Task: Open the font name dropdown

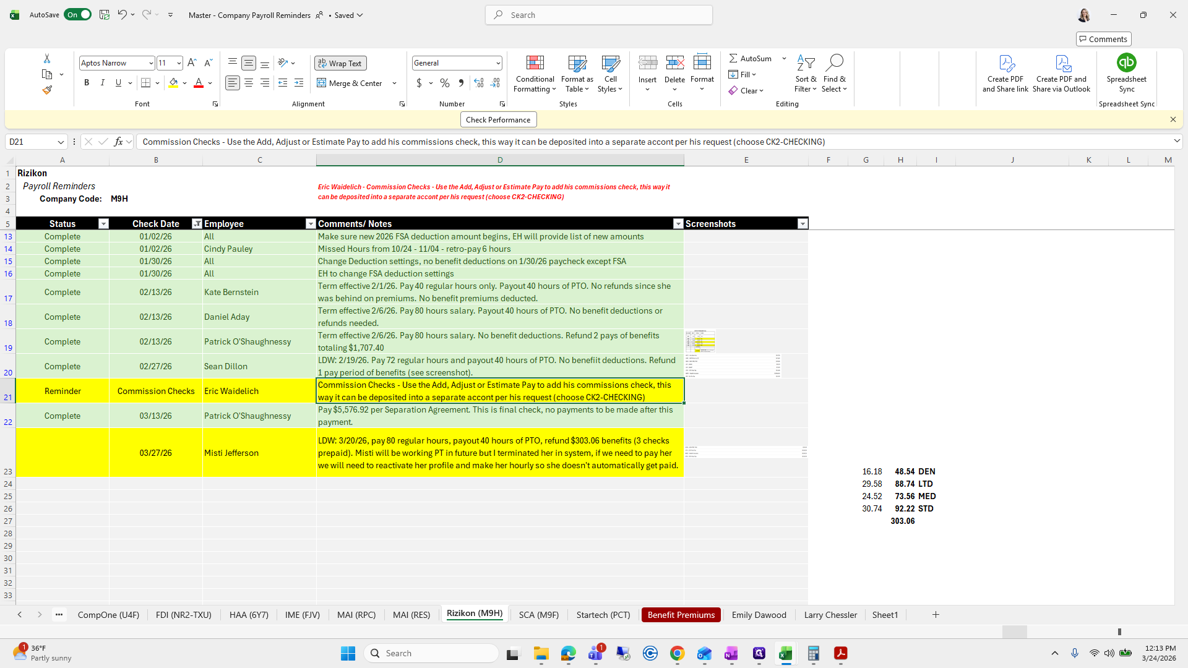Action: (x=150, y=63)
